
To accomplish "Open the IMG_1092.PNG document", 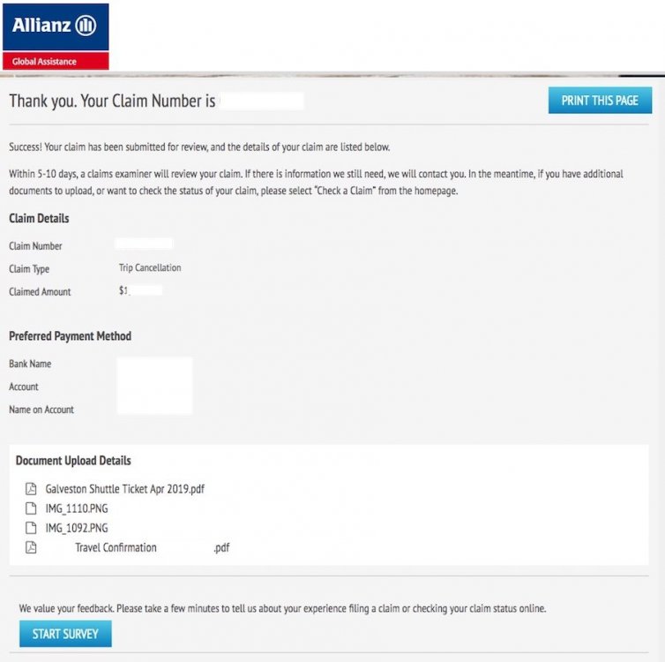I will pyautogui.click(x=77, y=528).
